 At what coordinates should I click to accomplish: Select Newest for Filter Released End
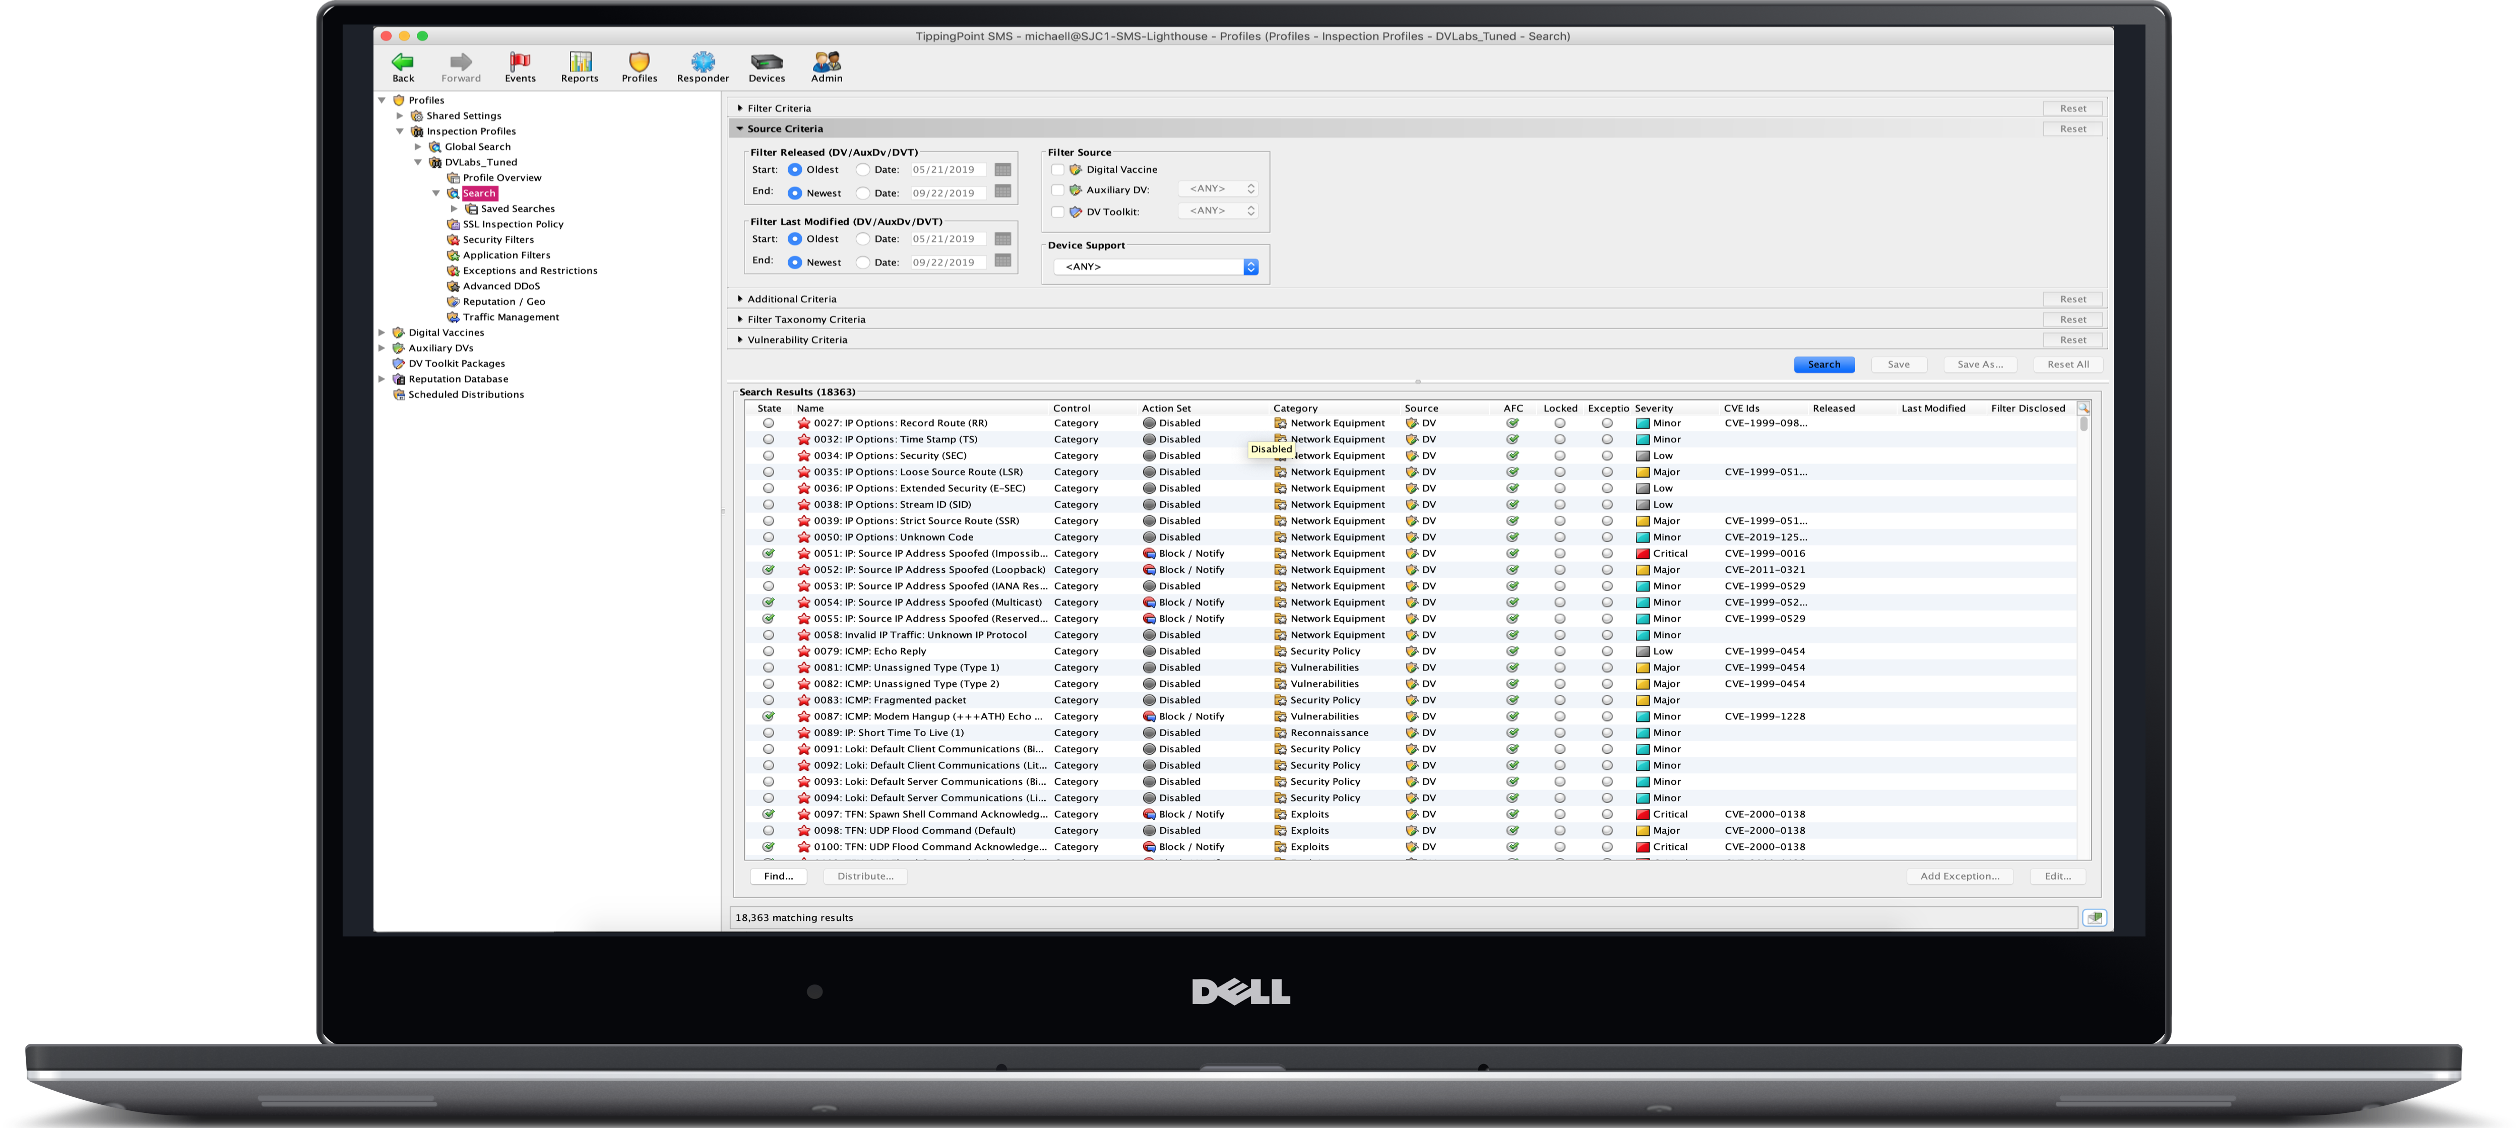(794, 192)
